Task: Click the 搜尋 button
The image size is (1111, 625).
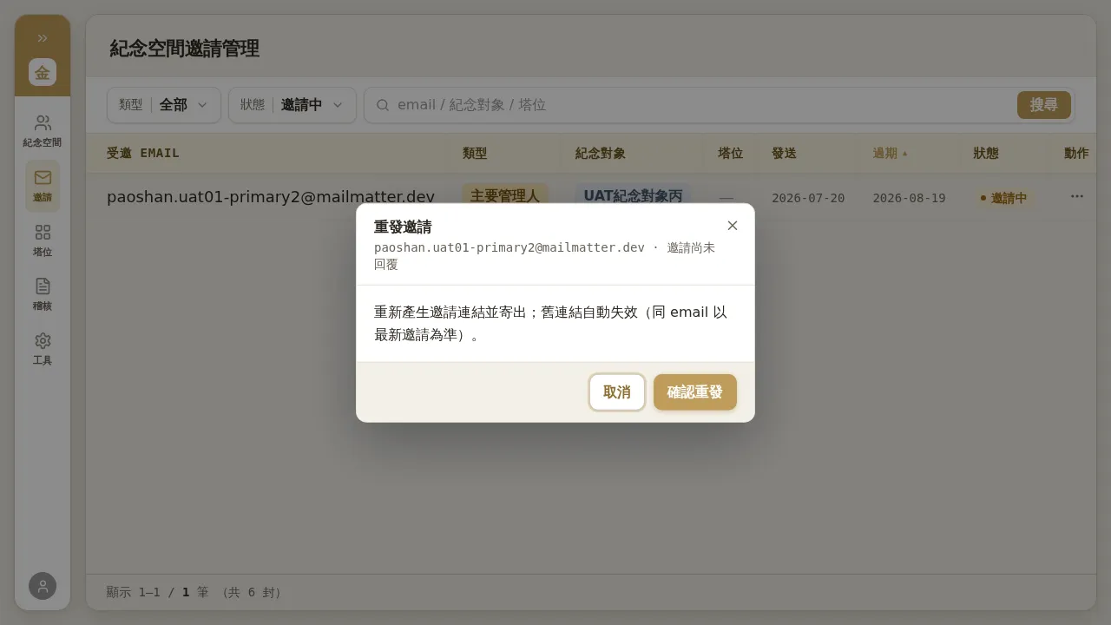Action: pyautogui.click(x=1044, y=105)
